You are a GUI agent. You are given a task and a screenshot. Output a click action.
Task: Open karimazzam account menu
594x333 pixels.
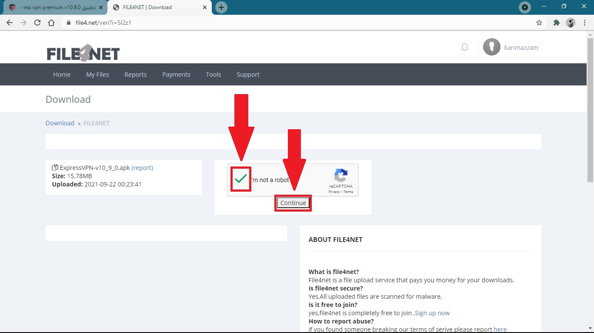(521, 48)
